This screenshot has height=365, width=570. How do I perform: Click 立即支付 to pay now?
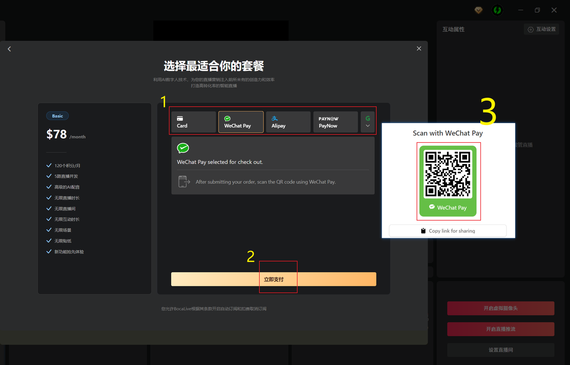273,279
